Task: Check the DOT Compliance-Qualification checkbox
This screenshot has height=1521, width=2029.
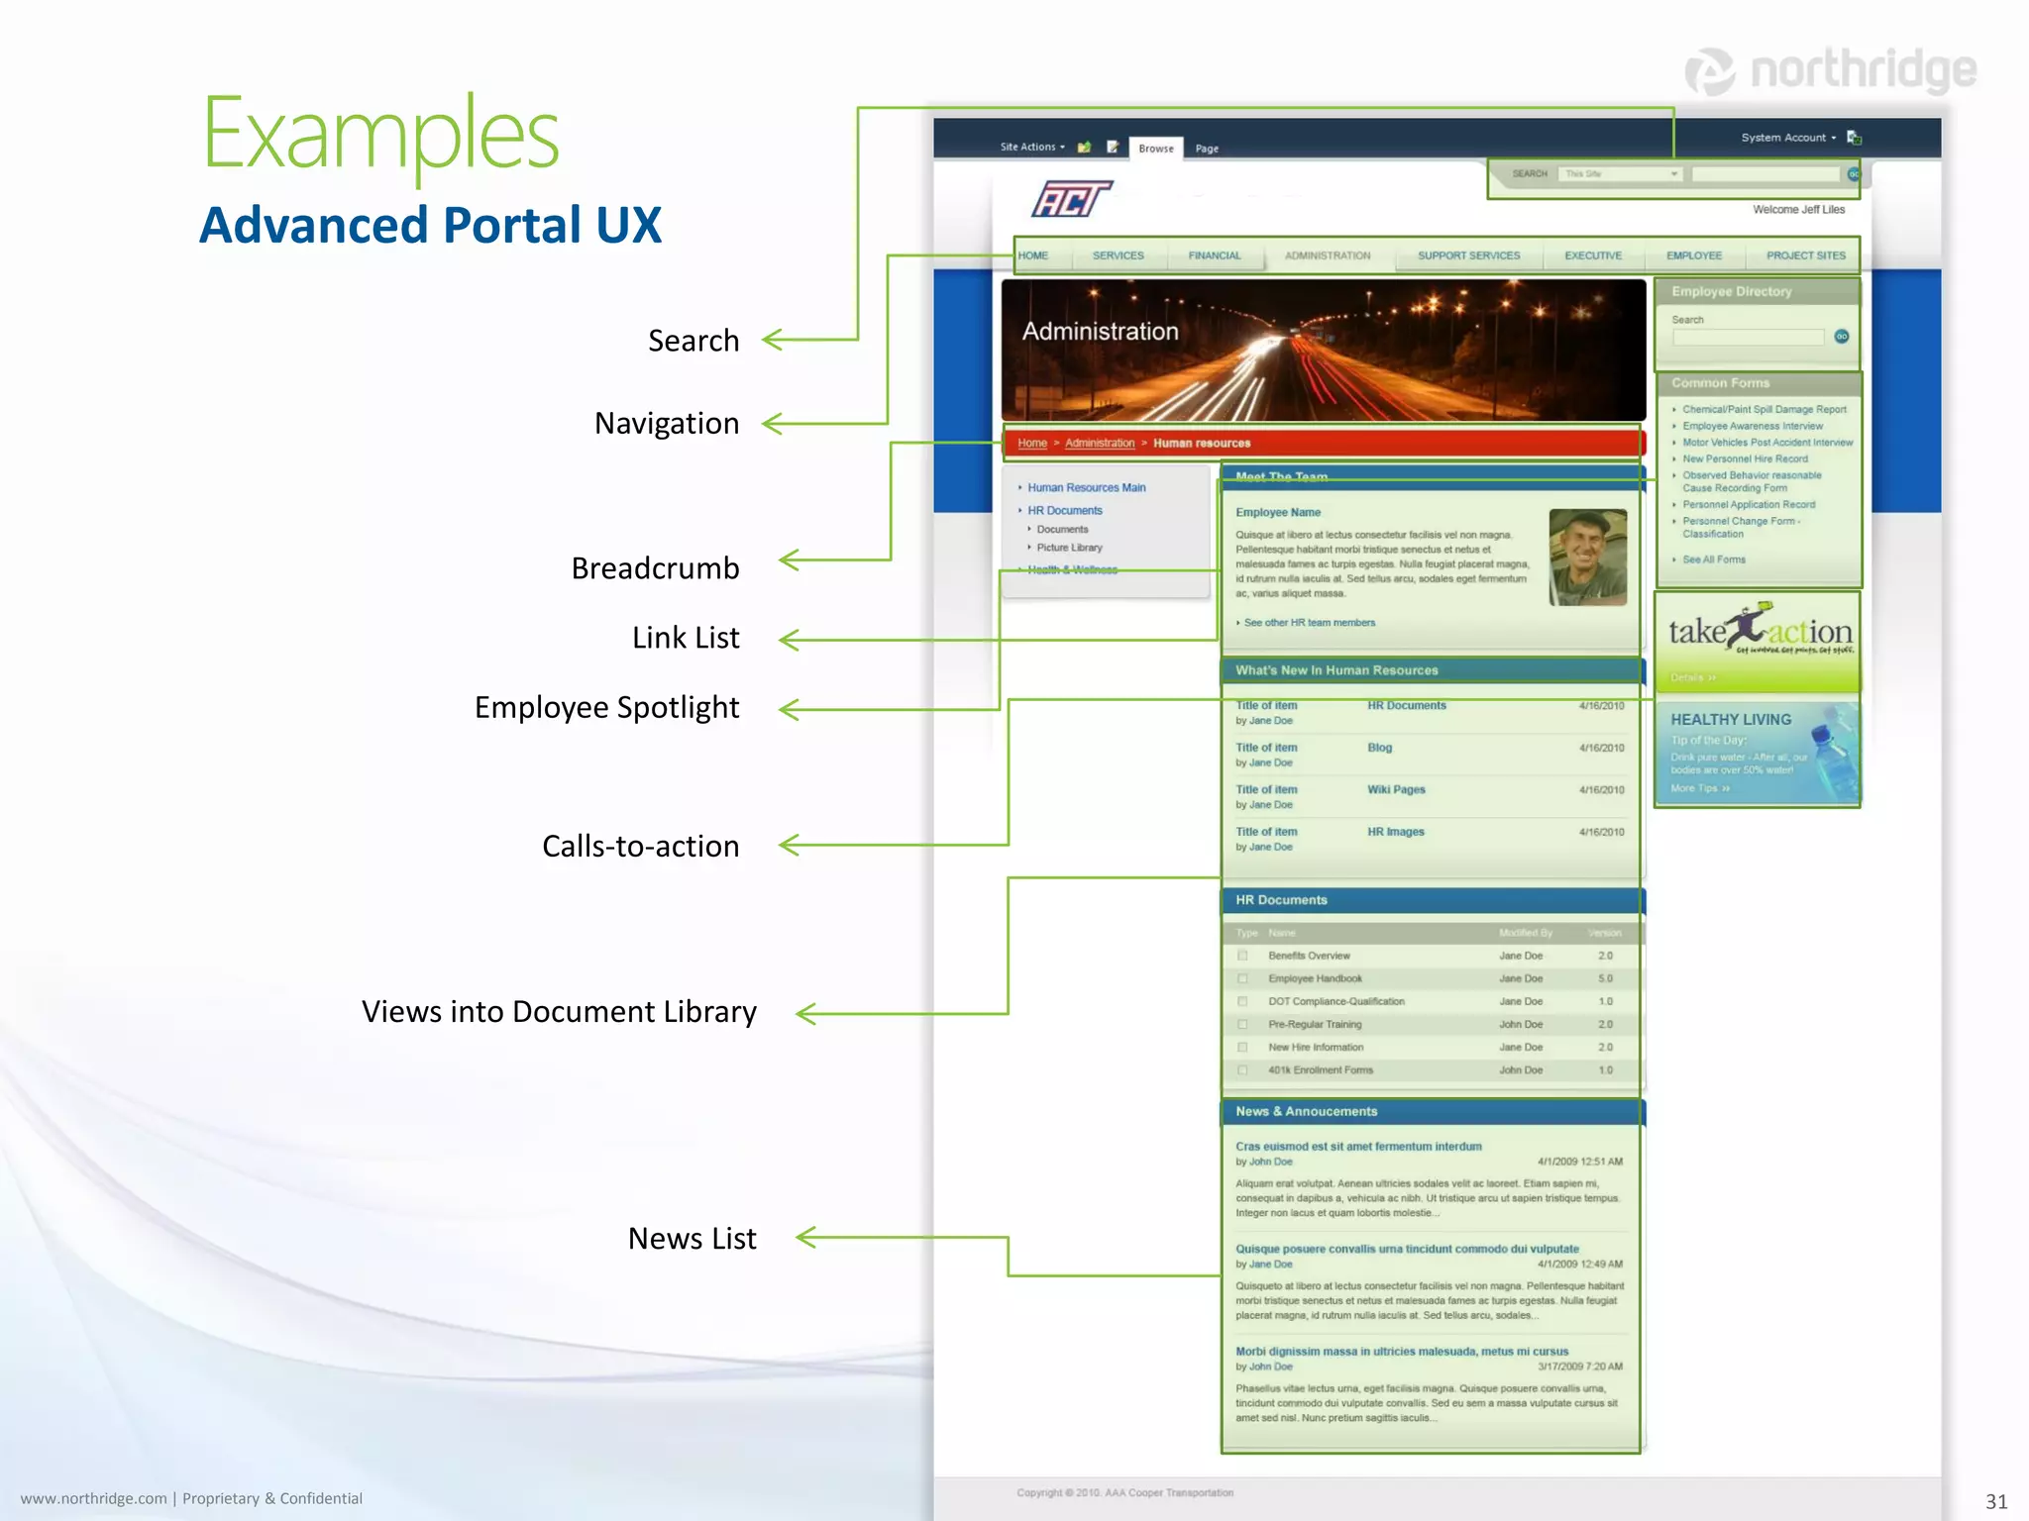Action: point(1242,1001)
